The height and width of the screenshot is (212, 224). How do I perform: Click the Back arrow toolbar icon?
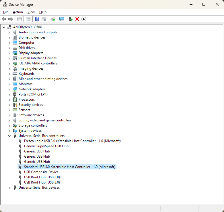tap(4, 19)
